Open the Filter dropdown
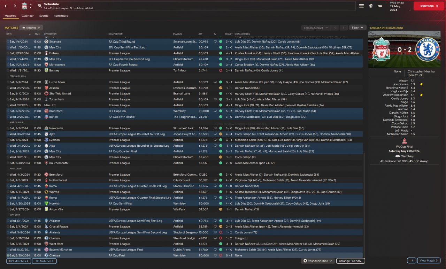 [357, 28]
